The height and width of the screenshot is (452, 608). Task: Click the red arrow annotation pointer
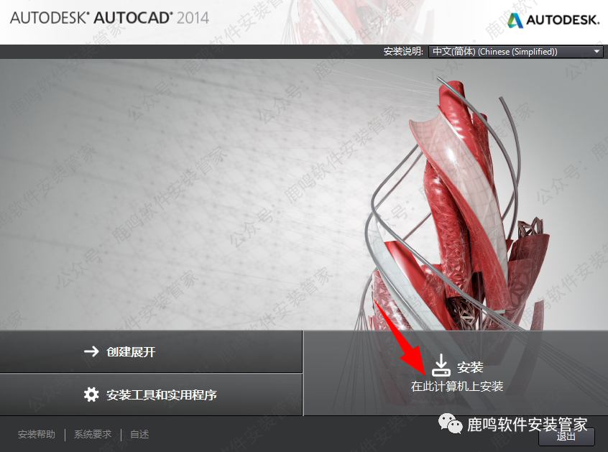[402, 336]
